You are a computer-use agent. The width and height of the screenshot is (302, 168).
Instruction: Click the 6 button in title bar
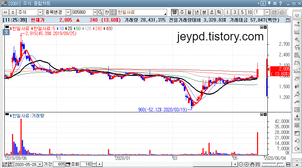pyautogui.click(x=263, y=3)
